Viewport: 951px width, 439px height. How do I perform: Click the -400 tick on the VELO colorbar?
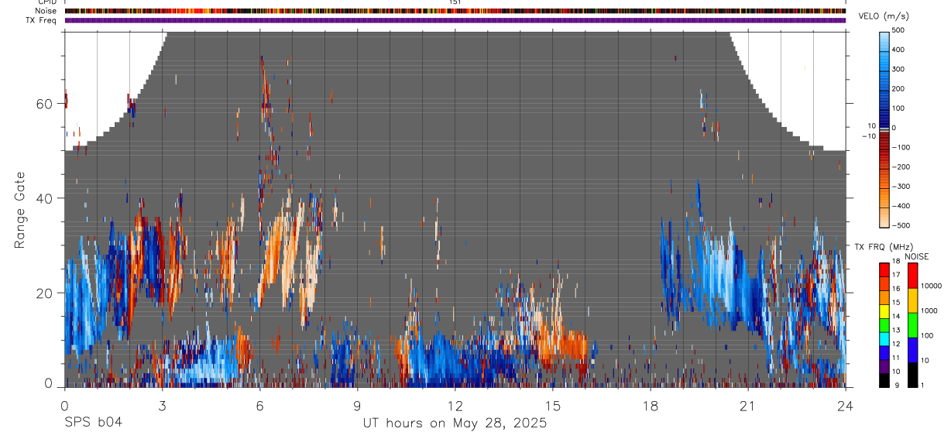901,206
